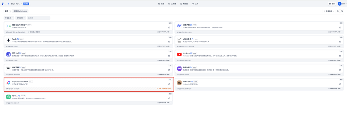This screenshot has width=347, height=122.
Task: Click the JSON 处理 plugin icon
Action: point(179,40)
